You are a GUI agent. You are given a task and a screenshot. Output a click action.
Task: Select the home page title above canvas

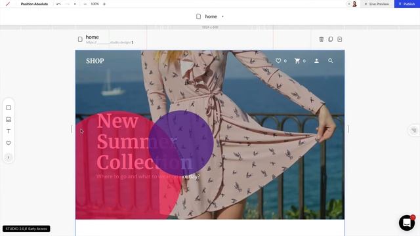click(92, 37)
